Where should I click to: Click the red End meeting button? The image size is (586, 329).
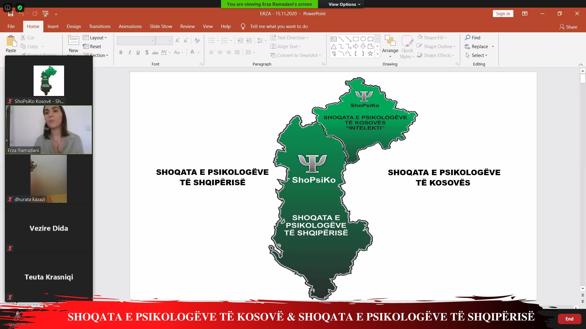[x=569, y=319]
